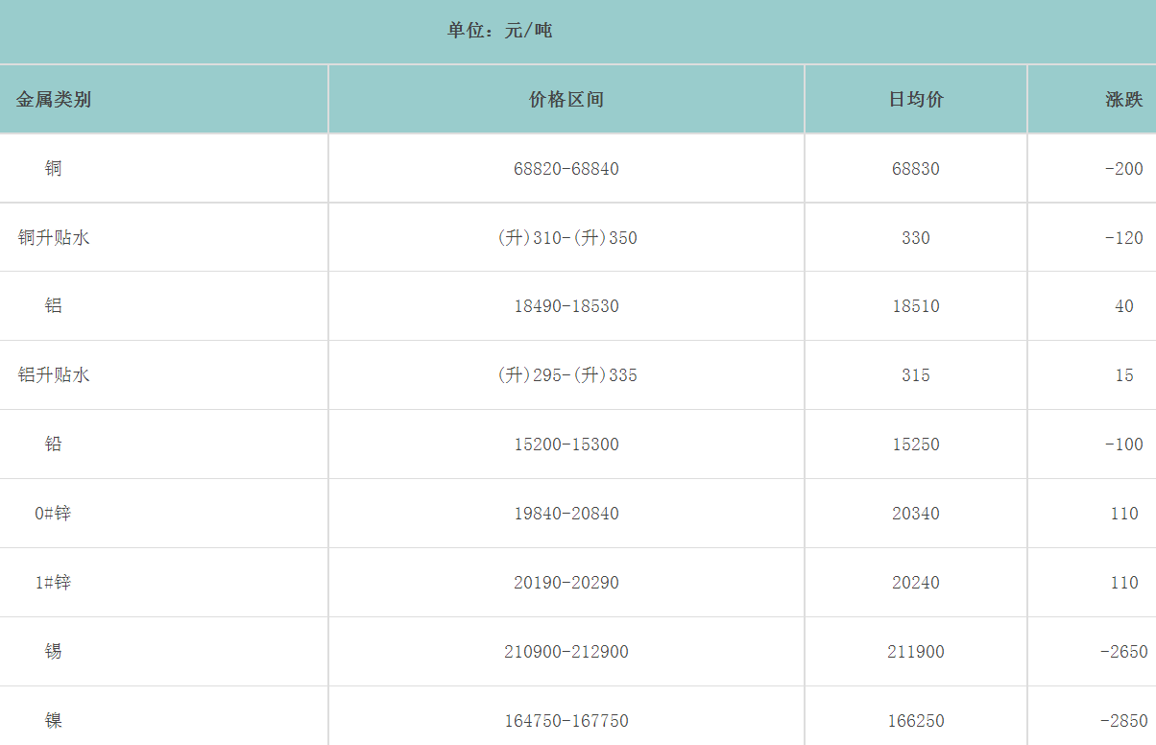
Task: Click the lead price range 15200-15300
Action: [566, 445]
